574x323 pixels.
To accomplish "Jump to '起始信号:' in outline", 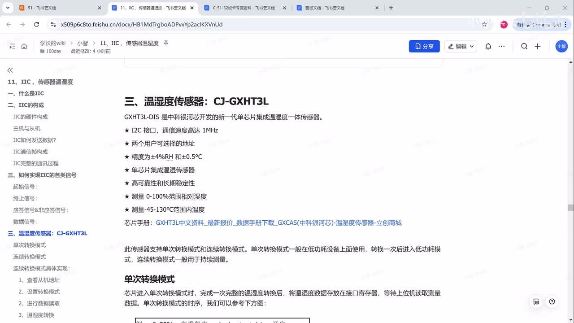I will click(x=25, y=187).
